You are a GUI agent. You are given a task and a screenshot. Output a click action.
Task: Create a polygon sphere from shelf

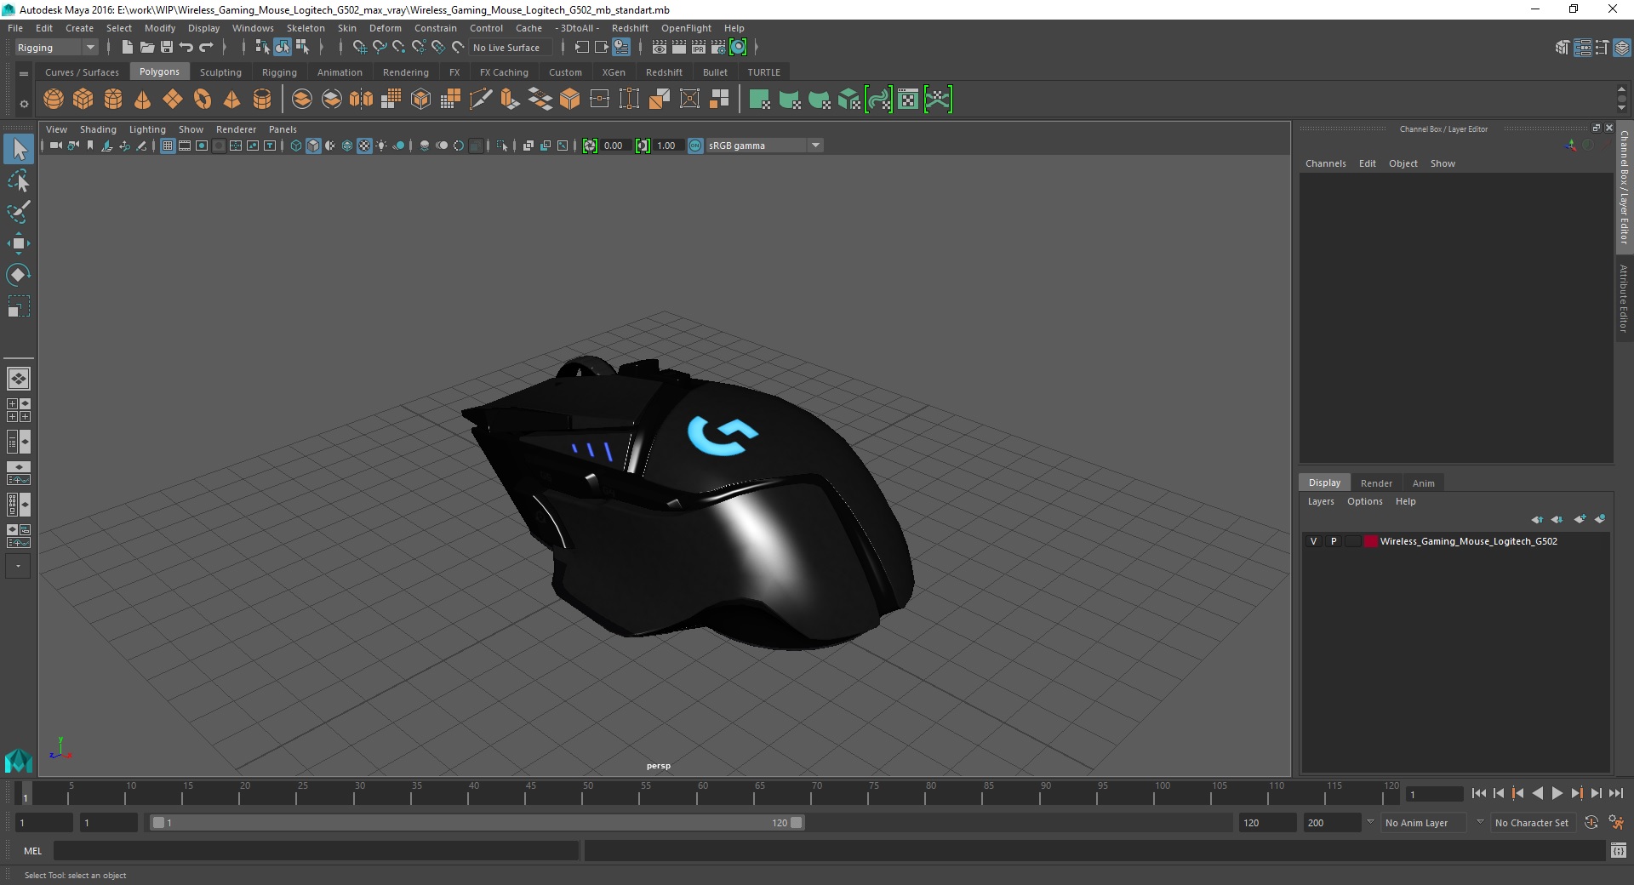54,100
